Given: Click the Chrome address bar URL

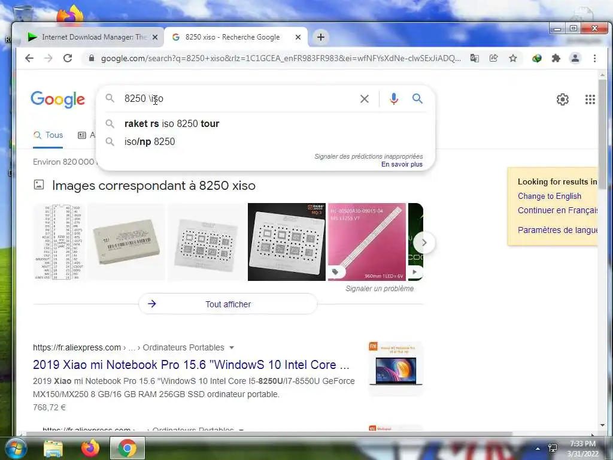Looking at the screenshot, I should pyautogui.click(x=281, y=58).
